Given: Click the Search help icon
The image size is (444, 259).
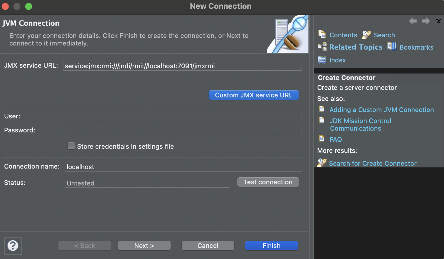Looking at the screenshot, I should click(x=366, y=35).
